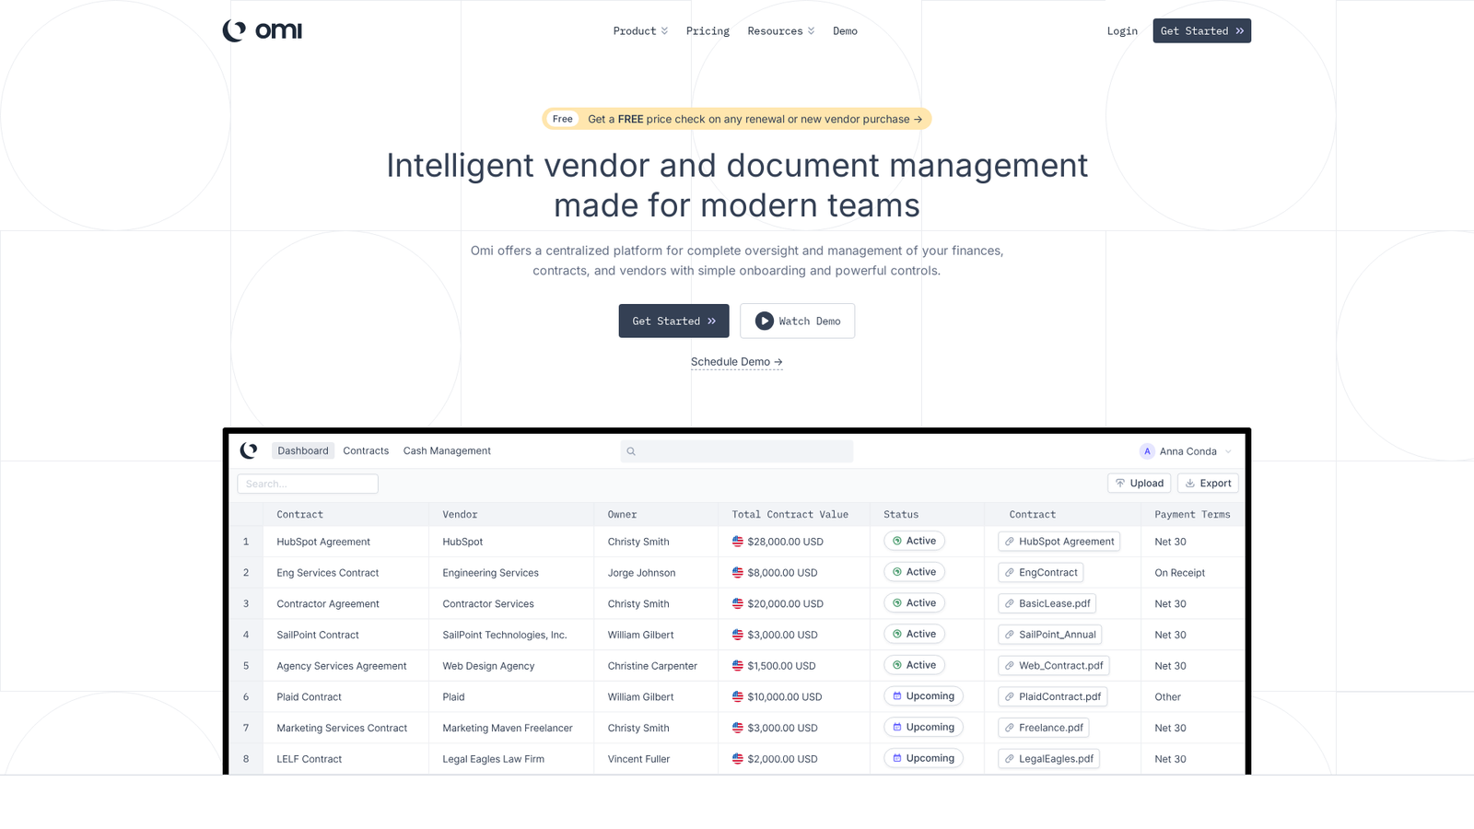Click the paperclip icon of BasicLease.pdf
Screen dimensions: 1474x829
click(1010, 603)
